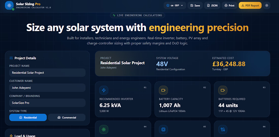Screen dimensions: 279x137
Task: Click the 5,000 W inverter wattage text
Action: (x=104, y=111)
